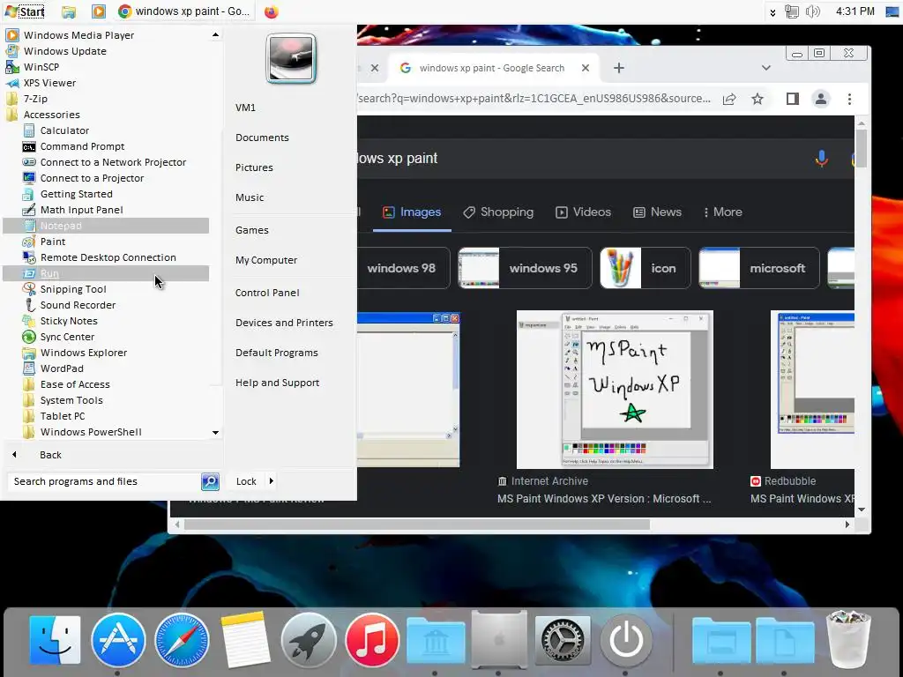
Task: Bookmark page with star icon
Action: 757,99
